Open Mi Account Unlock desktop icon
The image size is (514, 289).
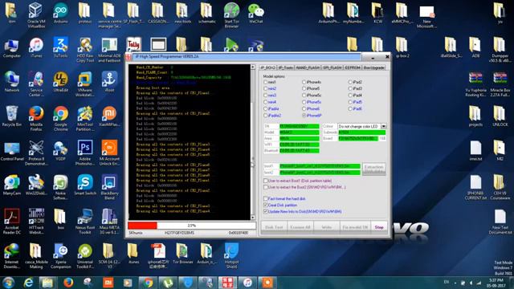click(x=109, y=152)
